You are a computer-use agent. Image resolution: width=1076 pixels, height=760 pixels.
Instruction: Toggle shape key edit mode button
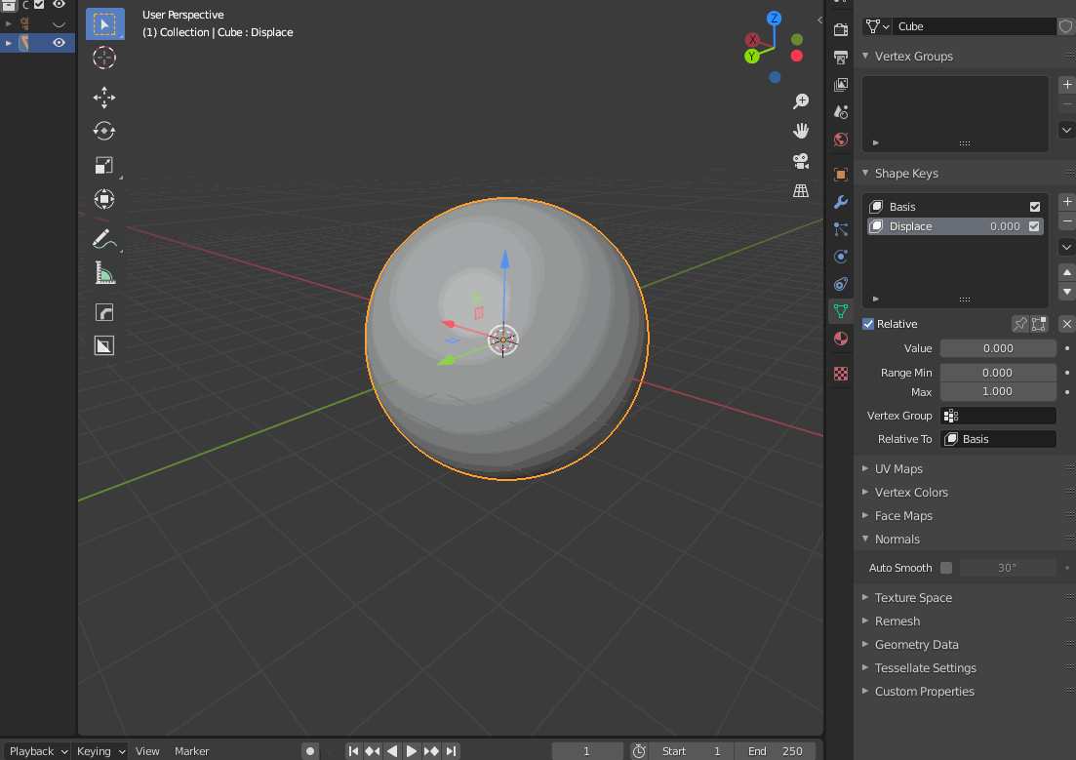1039,324
